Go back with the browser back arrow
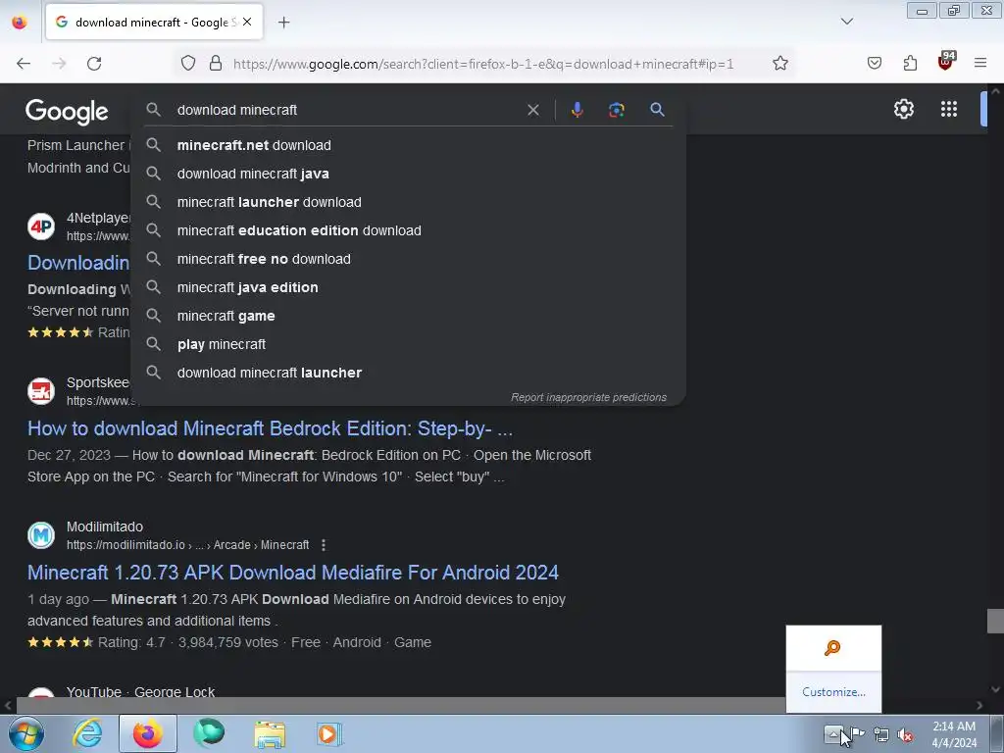1004x753 pixels. coord(24,64)
